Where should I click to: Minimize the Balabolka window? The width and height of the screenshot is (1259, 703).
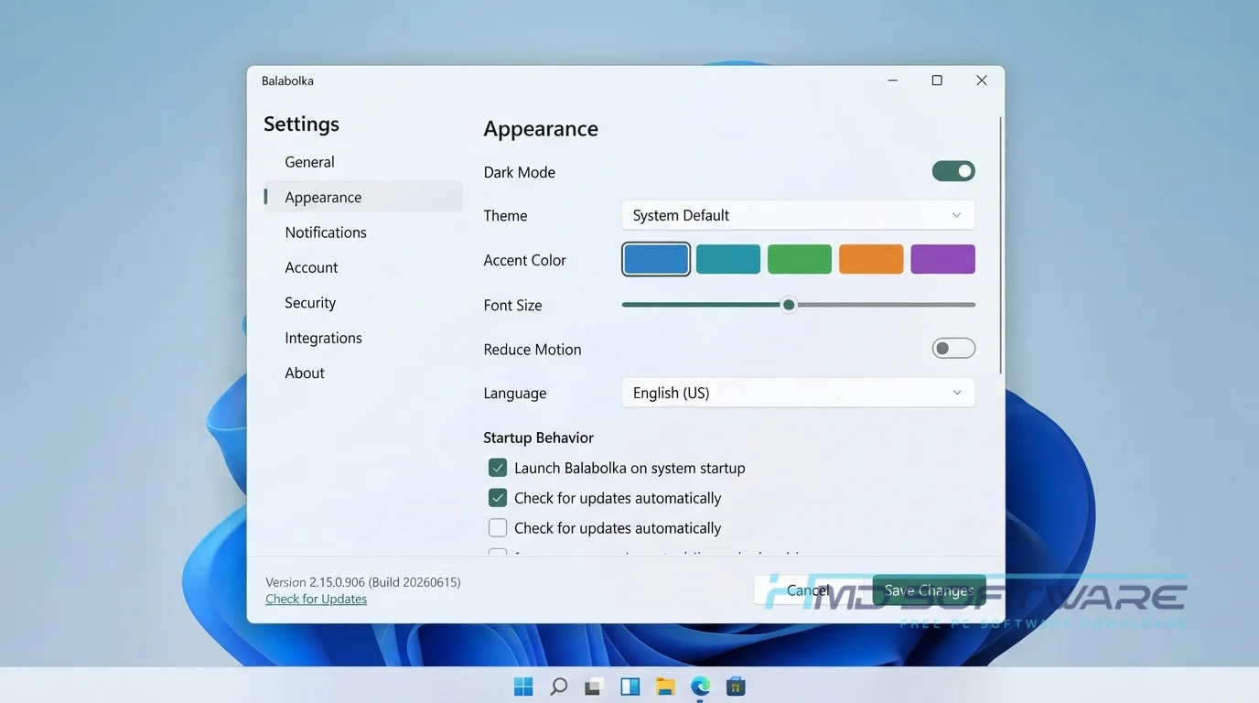tap(893, 81)
